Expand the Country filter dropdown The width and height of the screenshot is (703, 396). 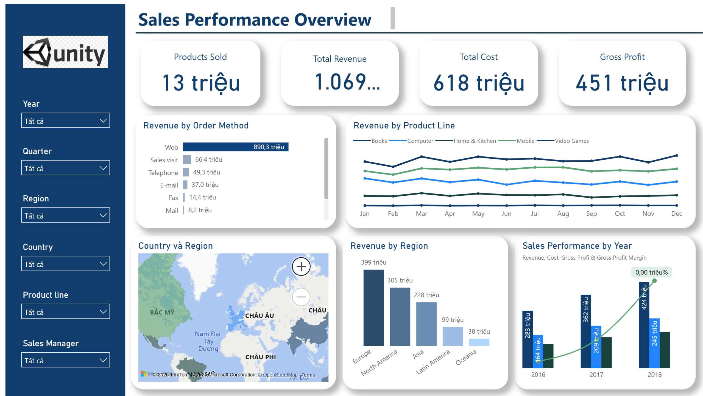click(x=65, y=264)
